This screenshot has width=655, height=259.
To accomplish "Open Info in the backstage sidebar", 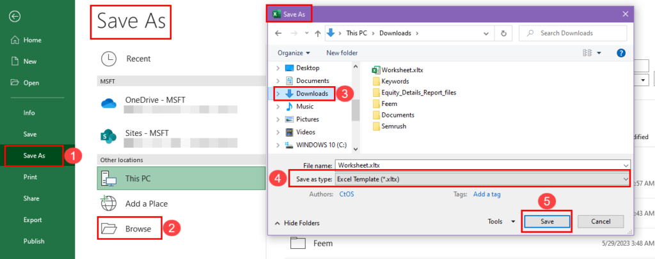I will (x=29, y=113).
